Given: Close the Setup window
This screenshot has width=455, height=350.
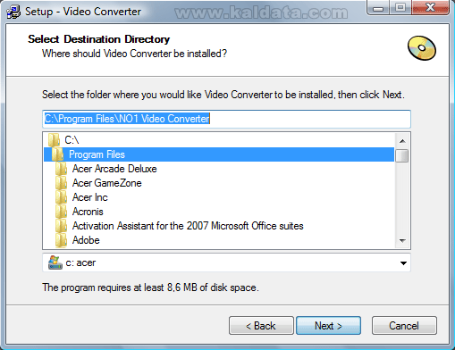Looking at the screenshot, I should click(x=430, y=7).
